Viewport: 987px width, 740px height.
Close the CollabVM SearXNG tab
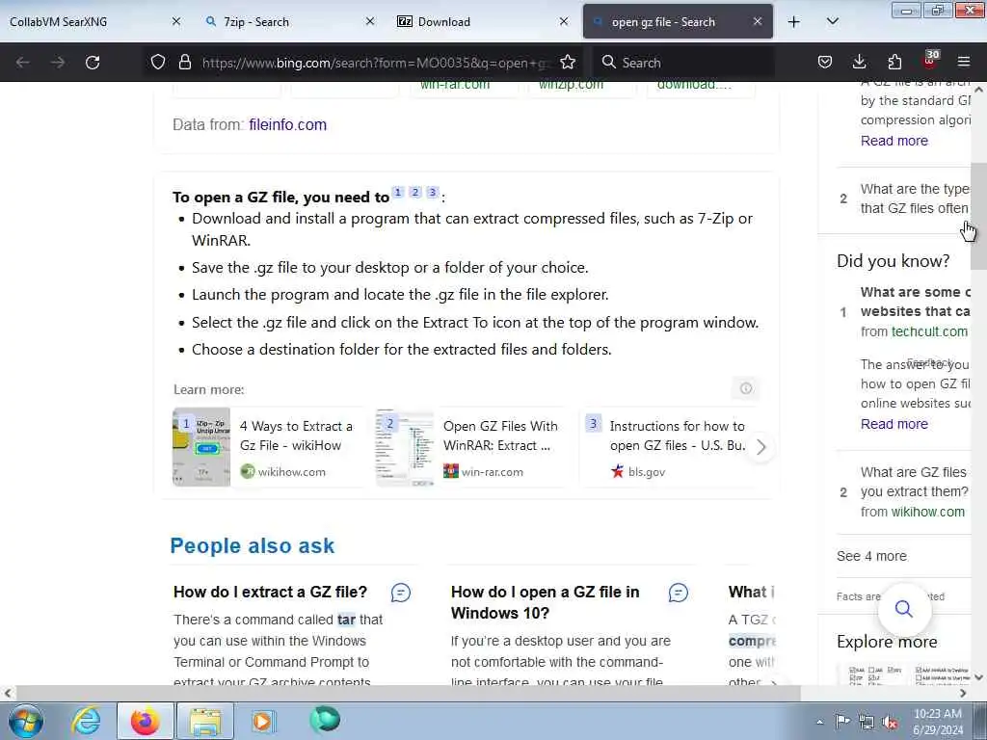coord(176,21)
